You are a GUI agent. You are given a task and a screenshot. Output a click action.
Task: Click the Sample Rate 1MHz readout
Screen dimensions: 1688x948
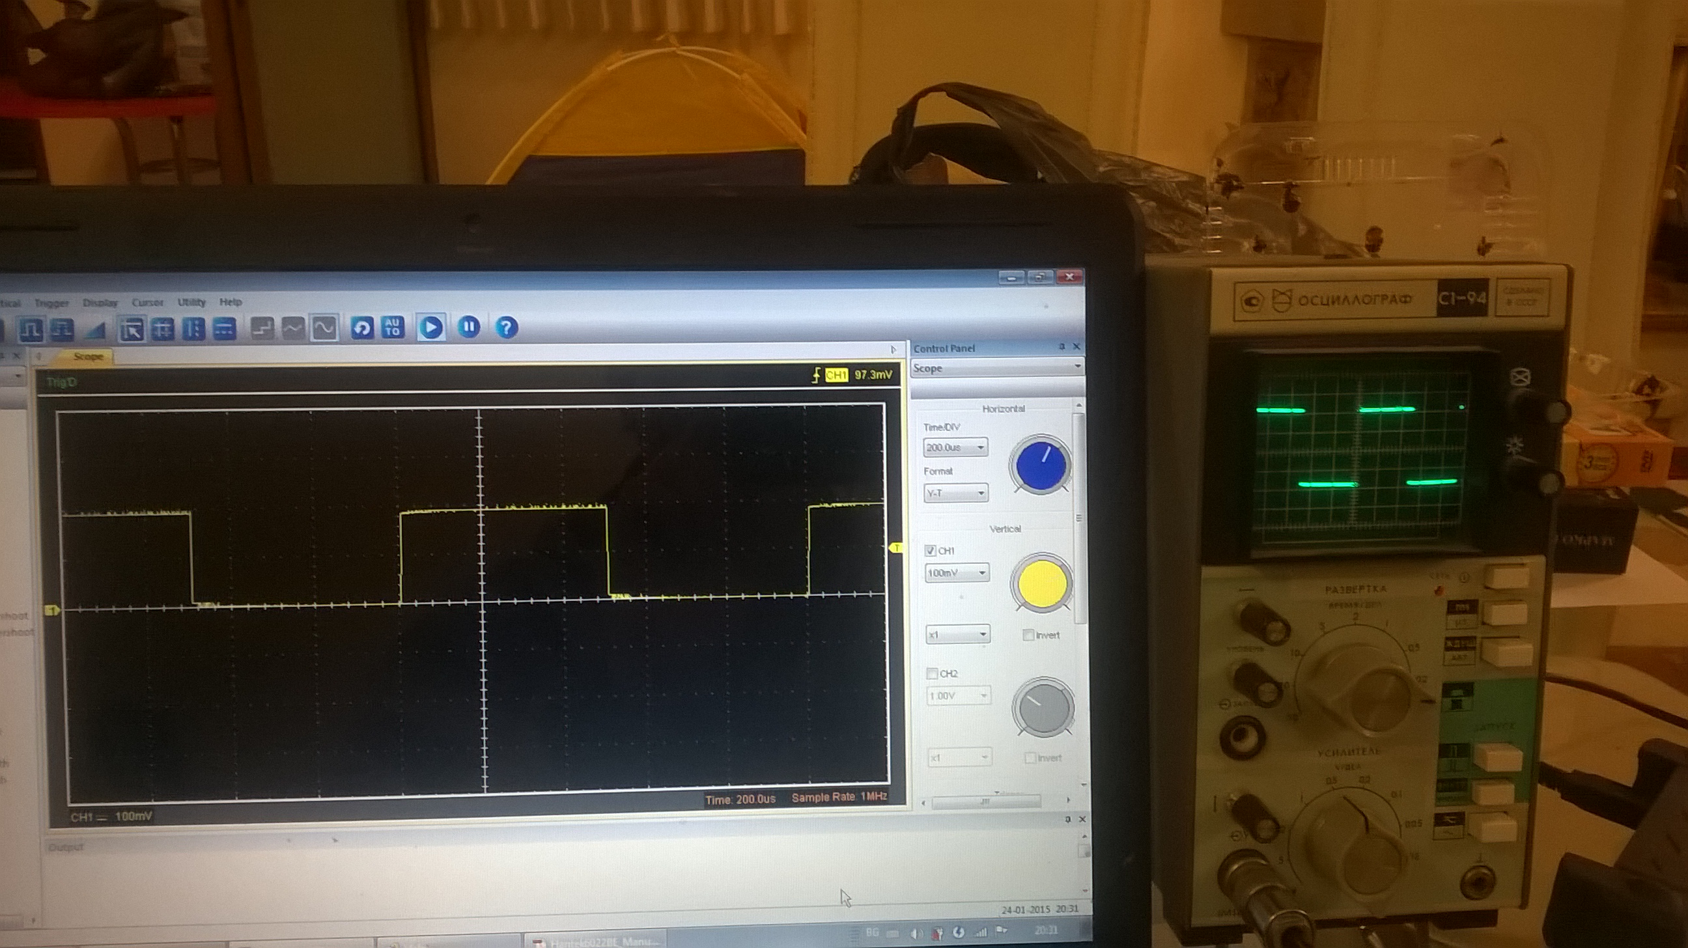(x=839, y=798)
